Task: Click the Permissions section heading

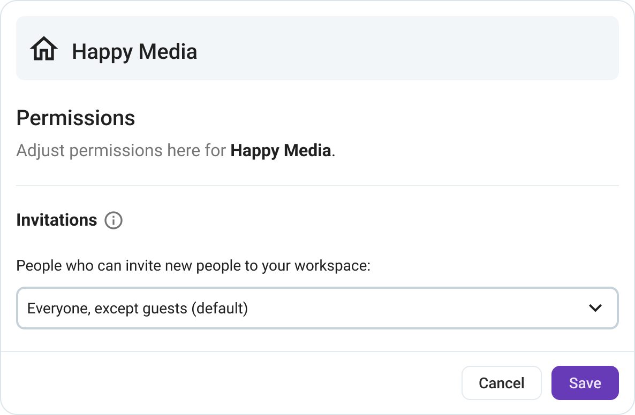Action: click(x=75, y=118)
